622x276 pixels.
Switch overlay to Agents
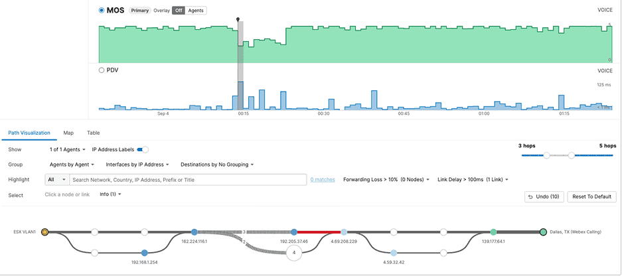point(196,11)
